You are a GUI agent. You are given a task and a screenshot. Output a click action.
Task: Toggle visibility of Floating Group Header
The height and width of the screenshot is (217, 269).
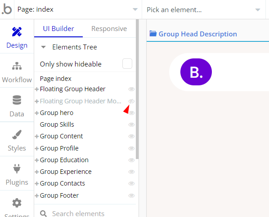[x=131, y=89]
